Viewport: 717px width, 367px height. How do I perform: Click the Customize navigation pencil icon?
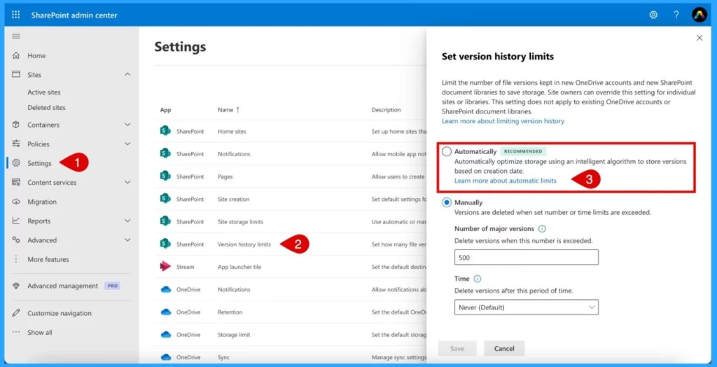[x=16, y=313]
